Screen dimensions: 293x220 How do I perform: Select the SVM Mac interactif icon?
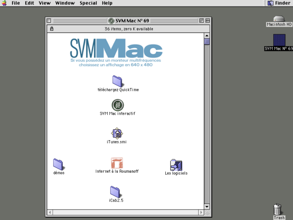118,105
